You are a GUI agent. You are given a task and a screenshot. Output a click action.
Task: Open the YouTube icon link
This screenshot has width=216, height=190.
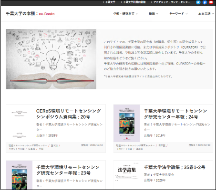point(211,2)
